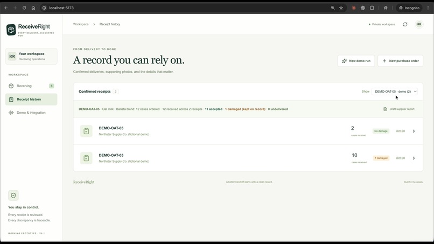This screenshot has width=434, height=244.
Task: Click the ReceiveRight logo icon
Action: pos(11,30)
